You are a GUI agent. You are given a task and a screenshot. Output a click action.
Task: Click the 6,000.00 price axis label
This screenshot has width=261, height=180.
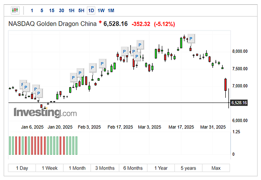pyautogui.click(x=240, y=120)
